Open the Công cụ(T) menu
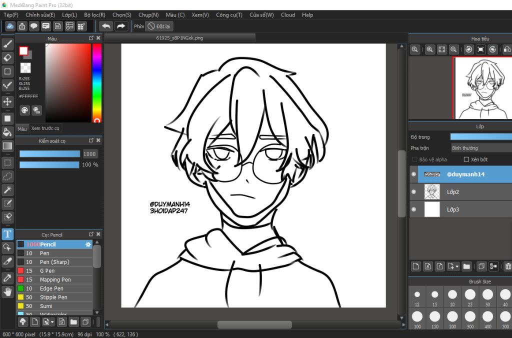Screen dimensions: 512x338 pyautogui.click(x=229, y=14)
